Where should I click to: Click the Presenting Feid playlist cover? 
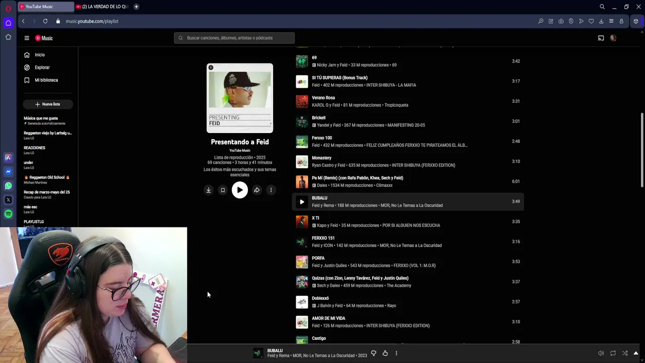[x=240, y=98]
